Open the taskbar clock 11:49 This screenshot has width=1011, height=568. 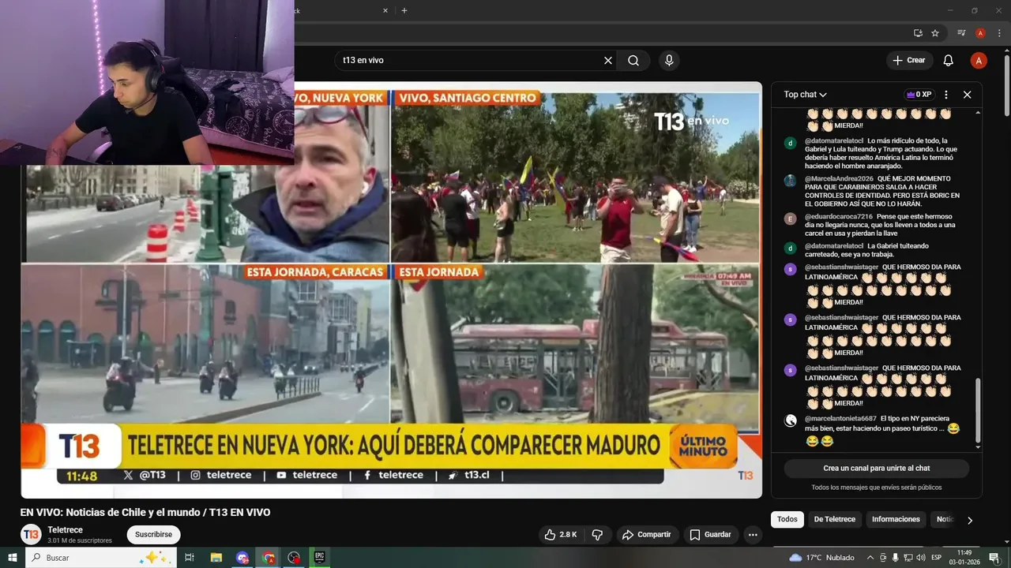click(964, 558)
